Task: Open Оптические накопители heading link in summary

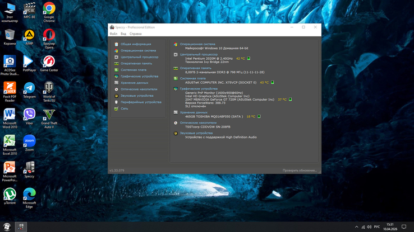Action: coord(198,123)
